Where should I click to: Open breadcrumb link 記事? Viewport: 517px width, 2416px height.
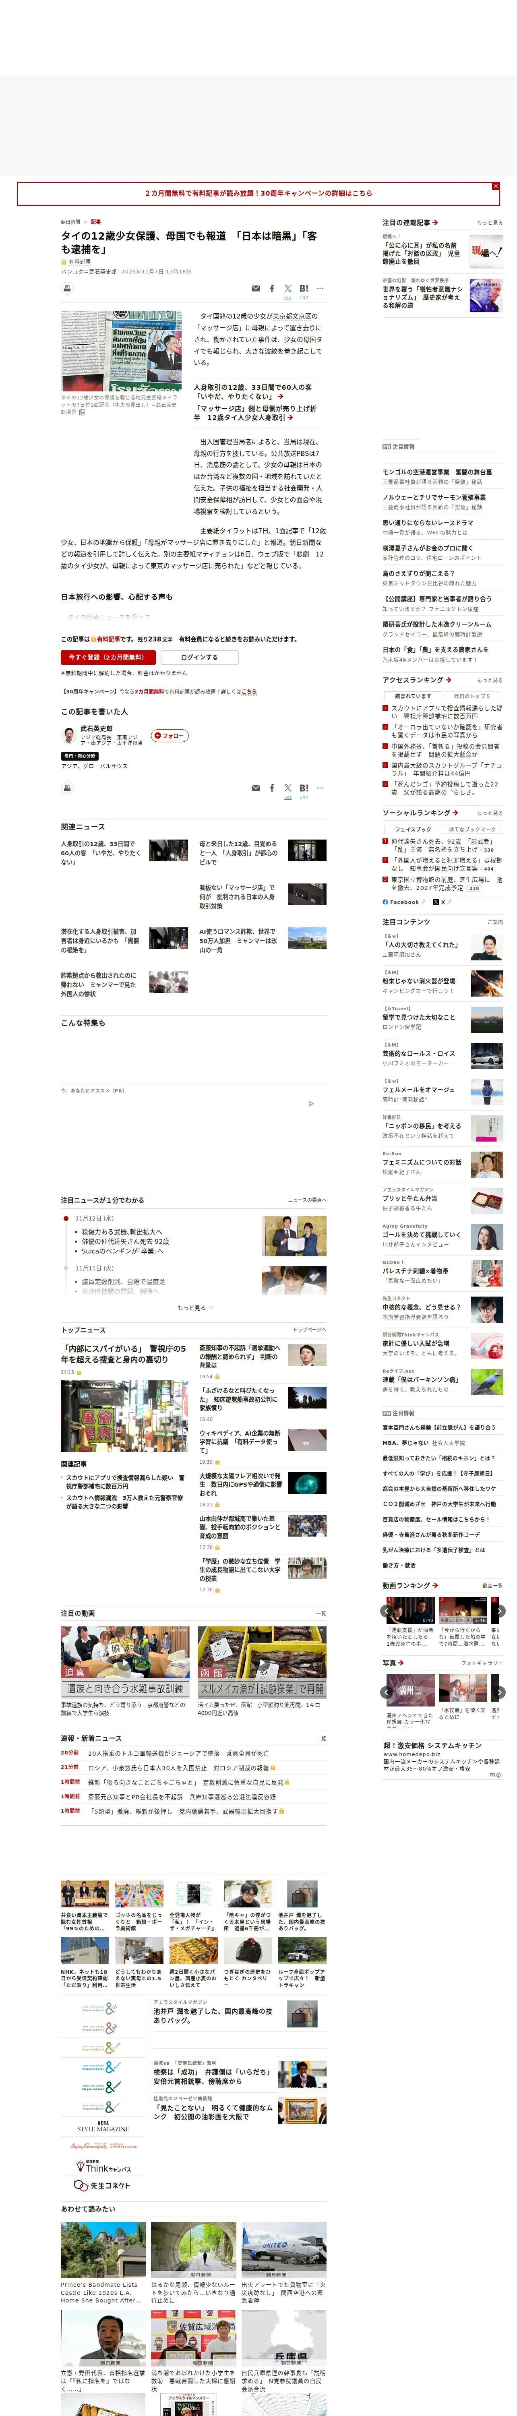click(96, 222)
